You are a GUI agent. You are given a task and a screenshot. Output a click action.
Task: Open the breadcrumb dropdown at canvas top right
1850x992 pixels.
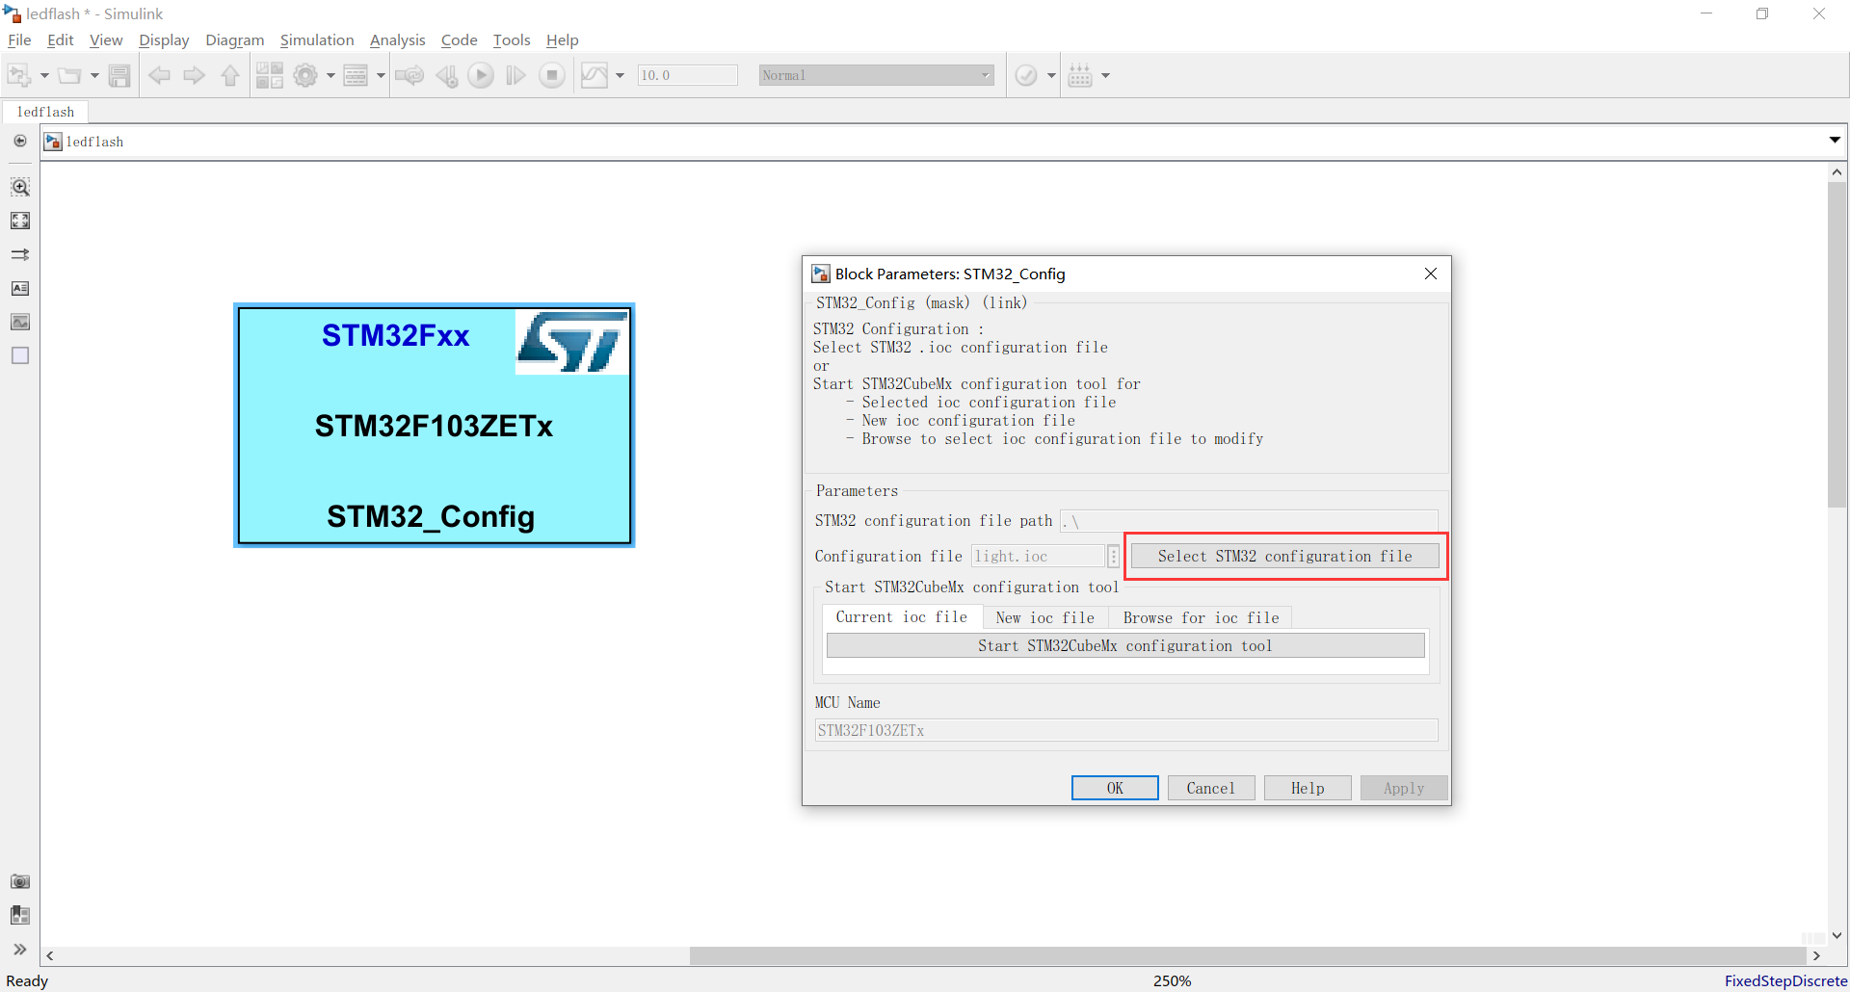(x=1835, y=141)
